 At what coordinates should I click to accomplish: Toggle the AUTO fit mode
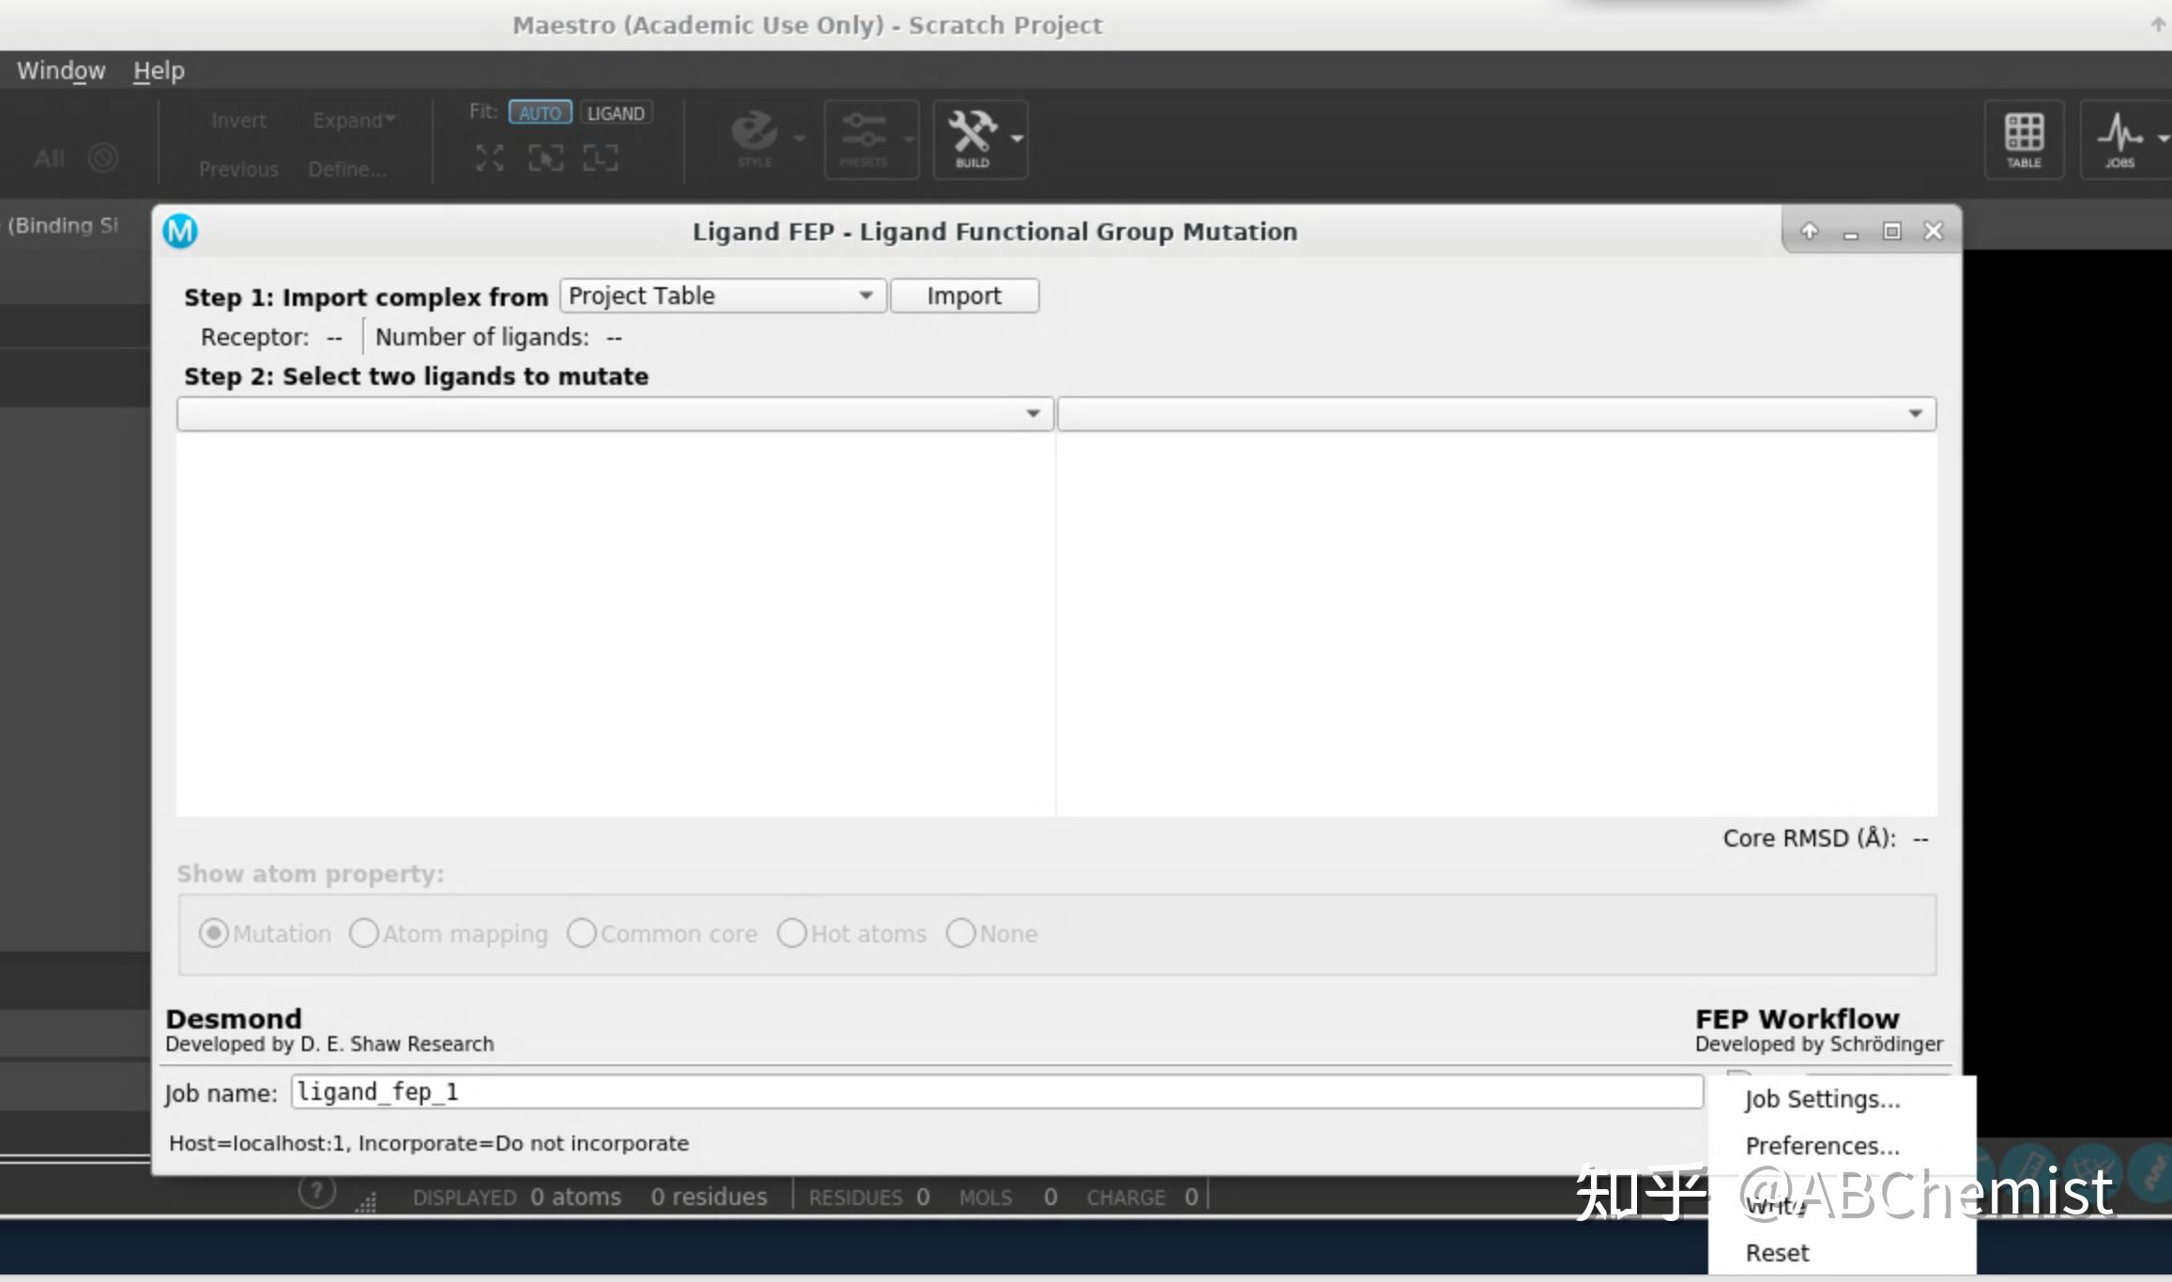click(x=540, y=113)
